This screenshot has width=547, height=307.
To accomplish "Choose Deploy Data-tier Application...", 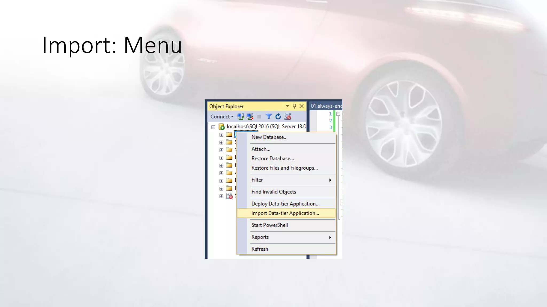I will (286, 204).
